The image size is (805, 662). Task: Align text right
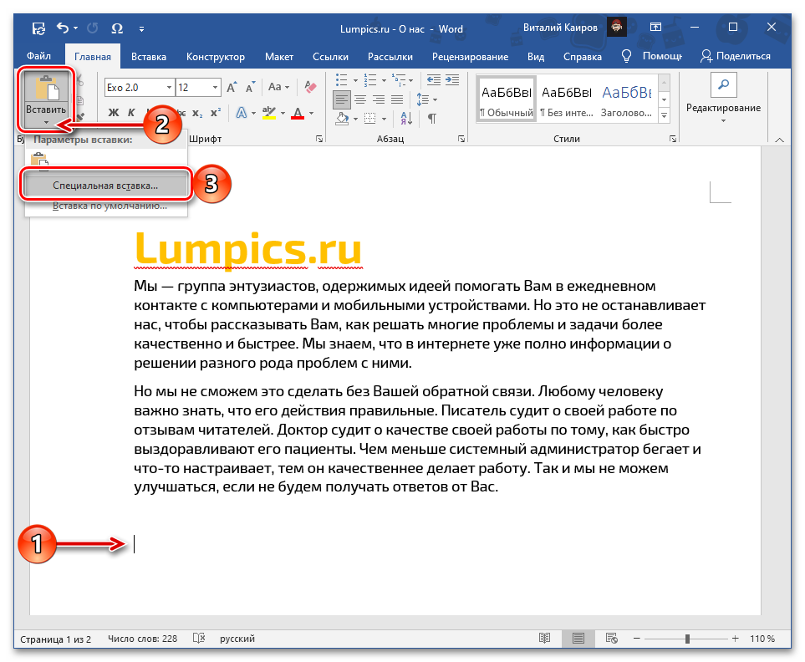click(379, 99)
